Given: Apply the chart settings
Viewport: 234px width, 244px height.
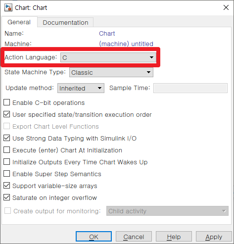Looking at the screenshot, I should (x=214, y=237).
